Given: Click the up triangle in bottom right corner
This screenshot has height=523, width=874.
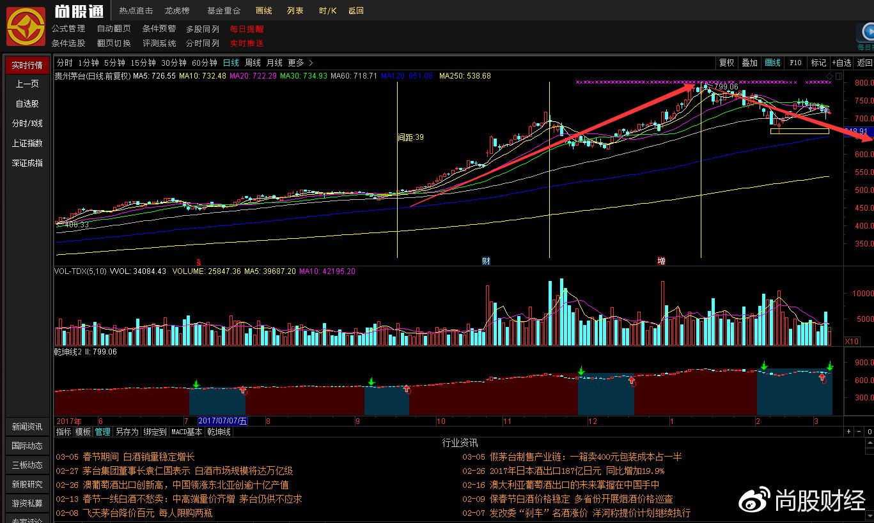Looking at the screenshot, I should [869, 443].
